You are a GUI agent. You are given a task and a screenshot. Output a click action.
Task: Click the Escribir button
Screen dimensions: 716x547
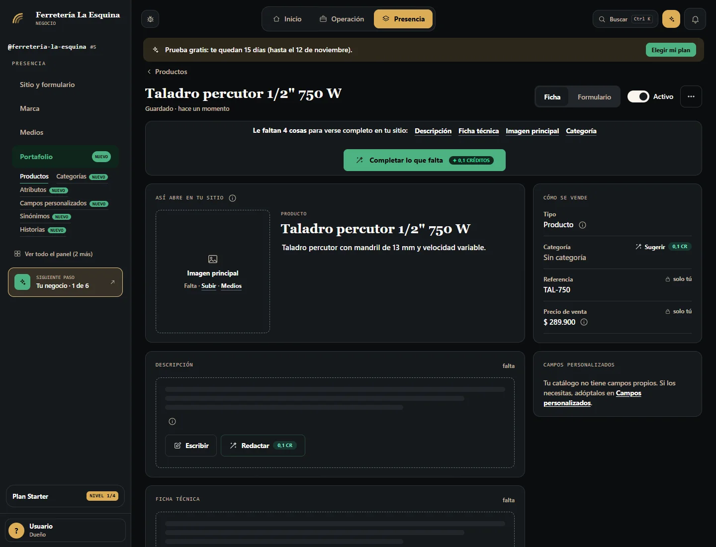pos(191,446)
